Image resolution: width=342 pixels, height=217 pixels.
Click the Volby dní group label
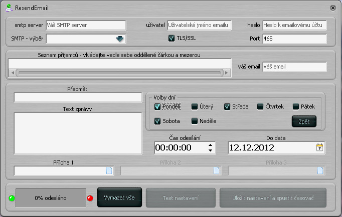click(164, 97)
